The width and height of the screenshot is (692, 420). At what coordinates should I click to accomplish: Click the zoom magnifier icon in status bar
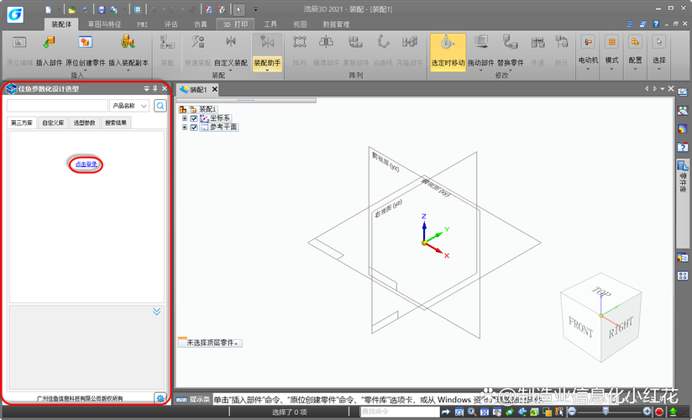click(472, 412)
